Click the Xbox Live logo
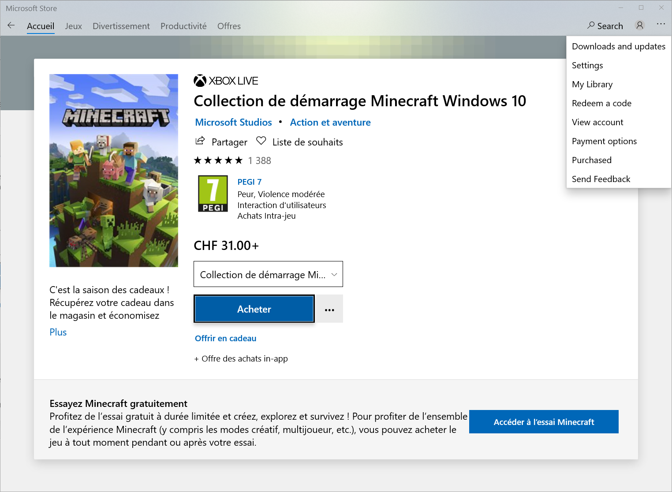The width and height of the screenshot is (672, 492). [226, 81]
